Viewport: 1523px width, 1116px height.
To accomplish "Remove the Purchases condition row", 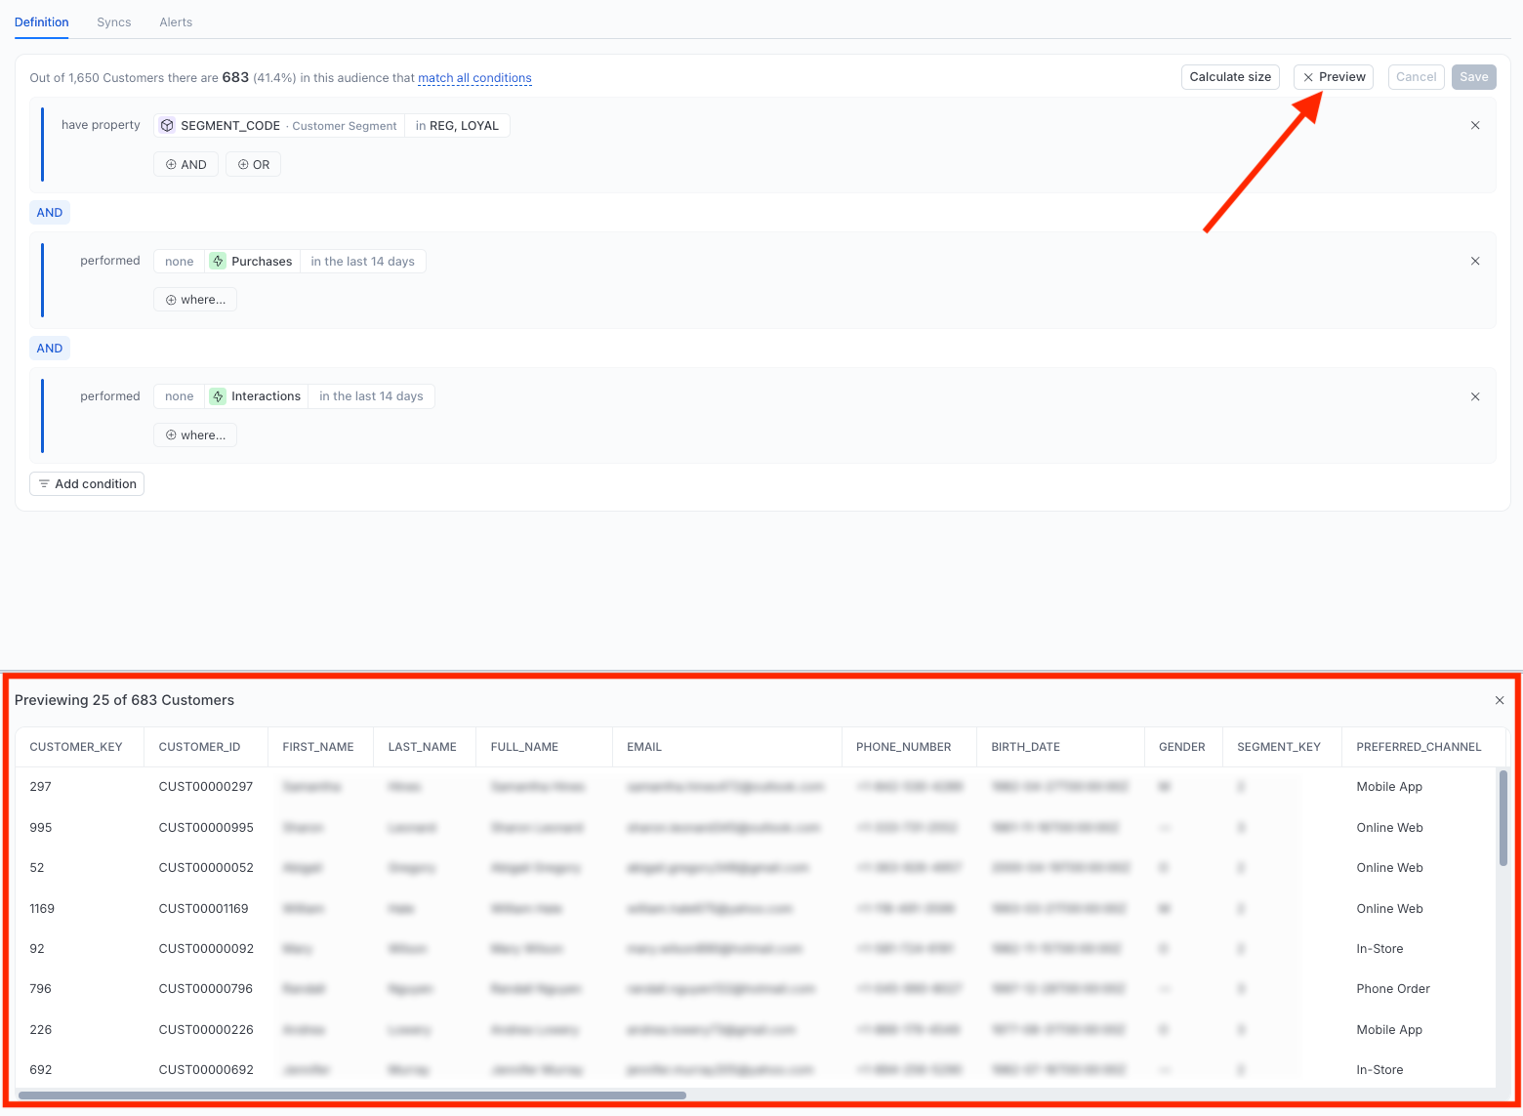I will (x=1475, y=261).
